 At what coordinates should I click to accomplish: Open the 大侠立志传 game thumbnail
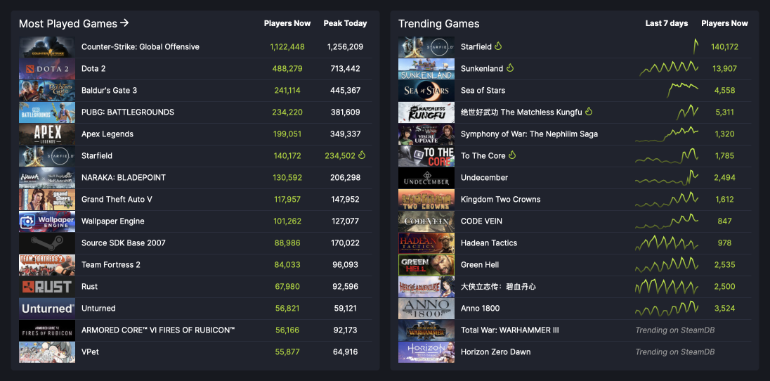[x=426, y=287]
